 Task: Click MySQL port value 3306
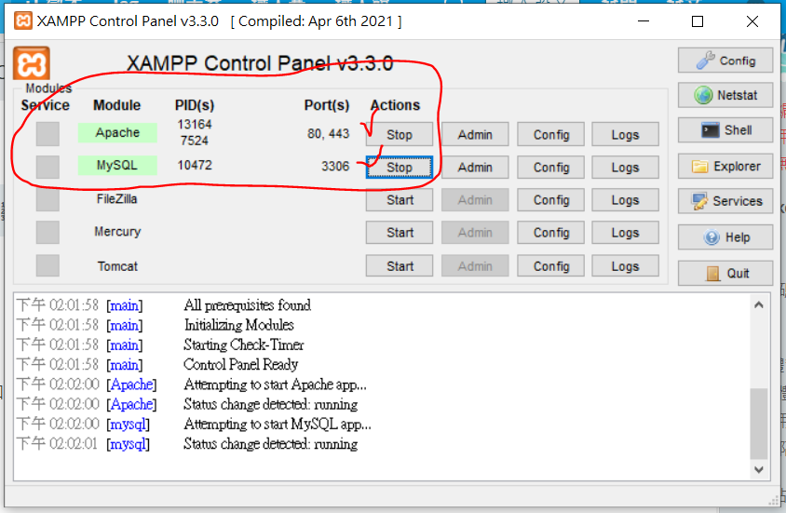(335, 166)
